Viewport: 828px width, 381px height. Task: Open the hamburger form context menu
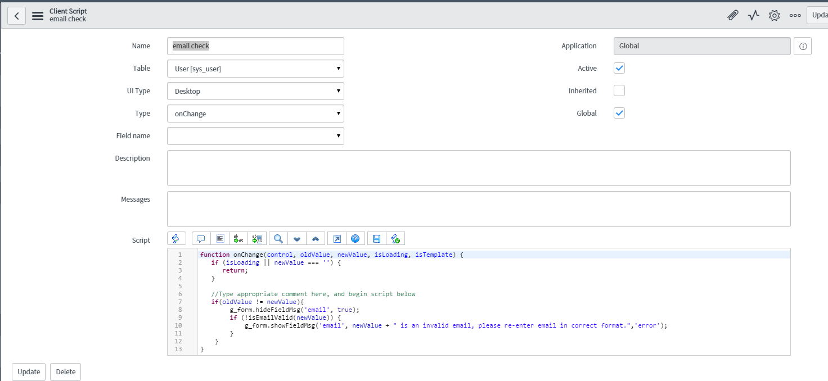[38, 16]
